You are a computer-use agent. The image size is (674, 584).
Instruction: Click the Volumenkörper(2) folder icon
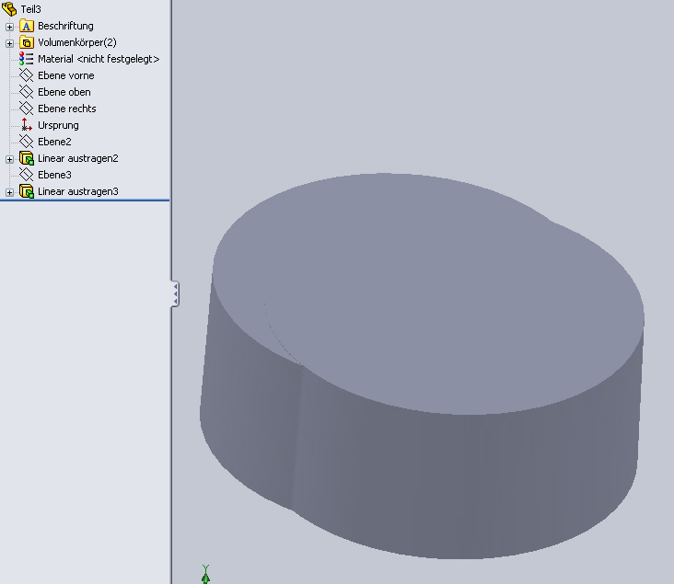coord(26,42)
